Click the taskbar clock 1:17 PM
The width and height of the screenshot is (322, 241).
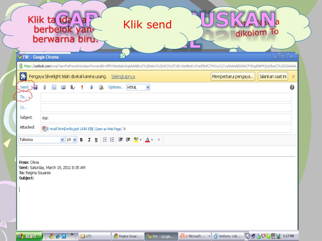(288, 236)
